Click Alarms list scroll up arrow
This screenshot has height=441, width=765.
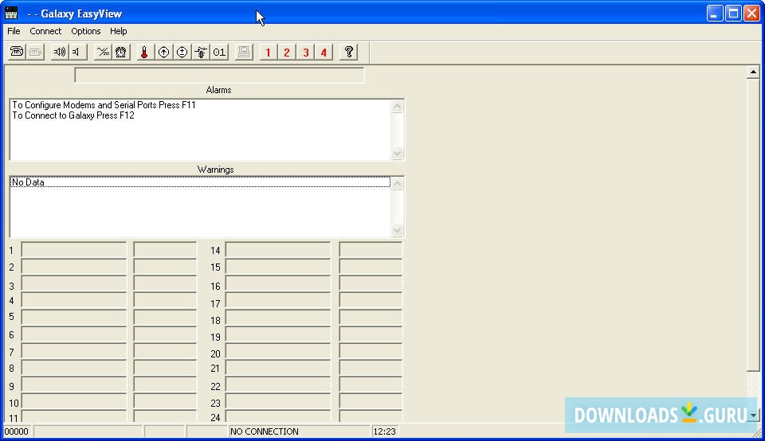coord(397,106)
